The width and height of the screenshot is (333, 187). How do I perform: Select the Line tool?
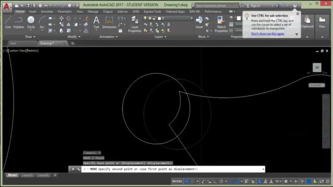8,22
